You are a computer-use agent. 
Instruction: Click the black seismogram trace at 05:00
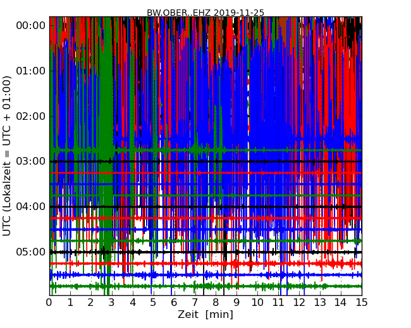205,252
